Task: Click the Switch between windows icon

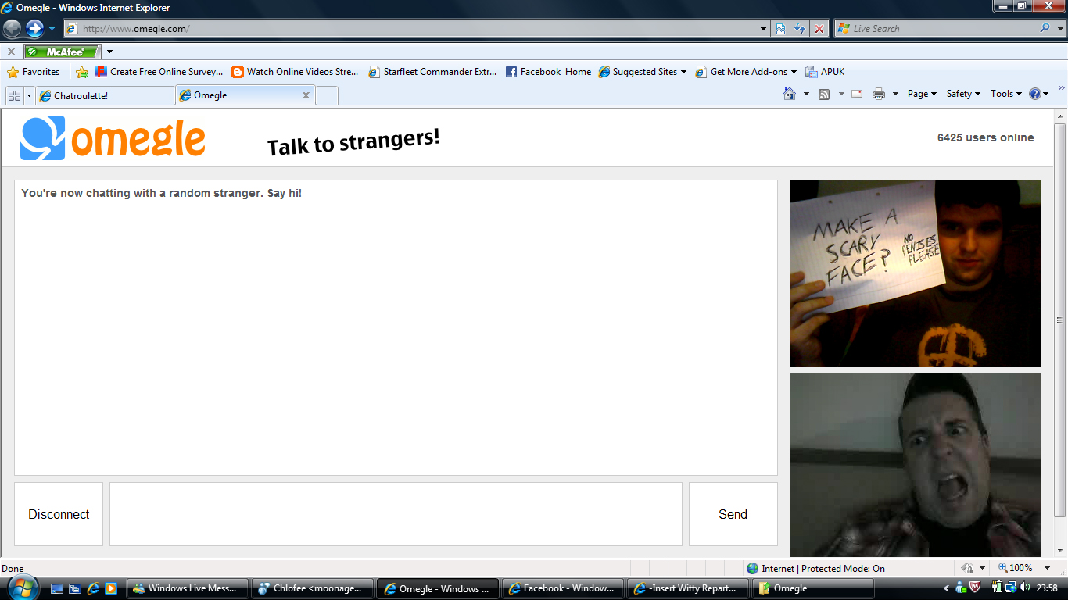Action: click(75, 588)
